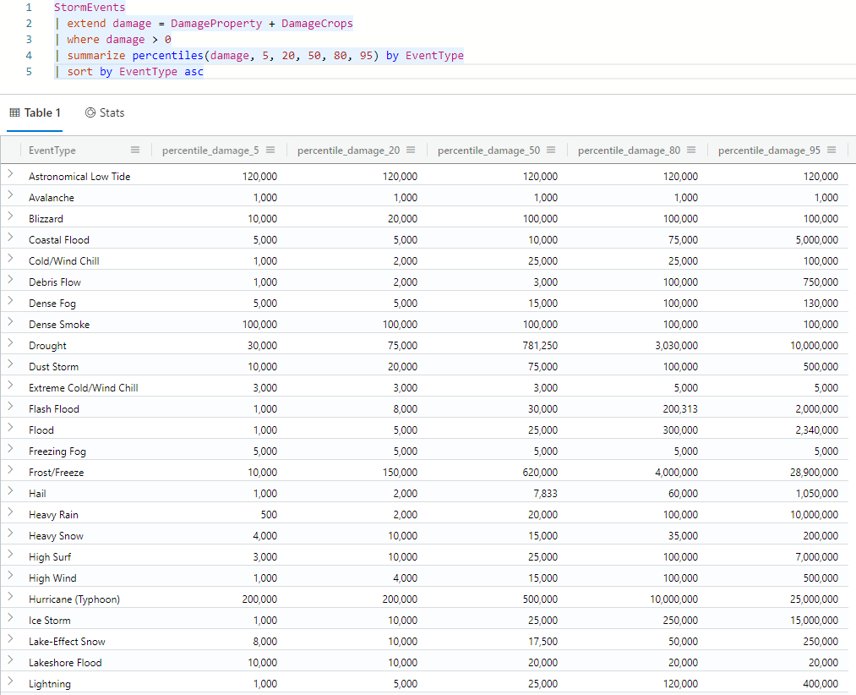Screen dimensions: 856x695
Task: Sort by the EventType column header
Action: pyautogui.click(x=52, y=150)
